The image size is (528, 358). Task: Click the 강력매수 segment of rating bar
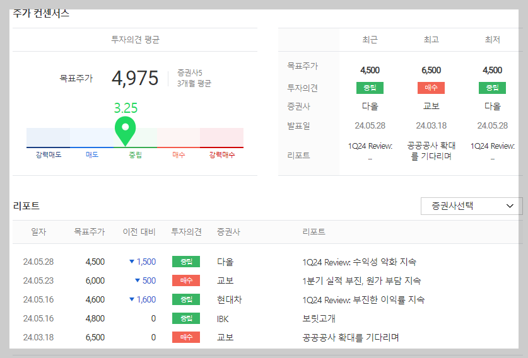pos(221,137)
